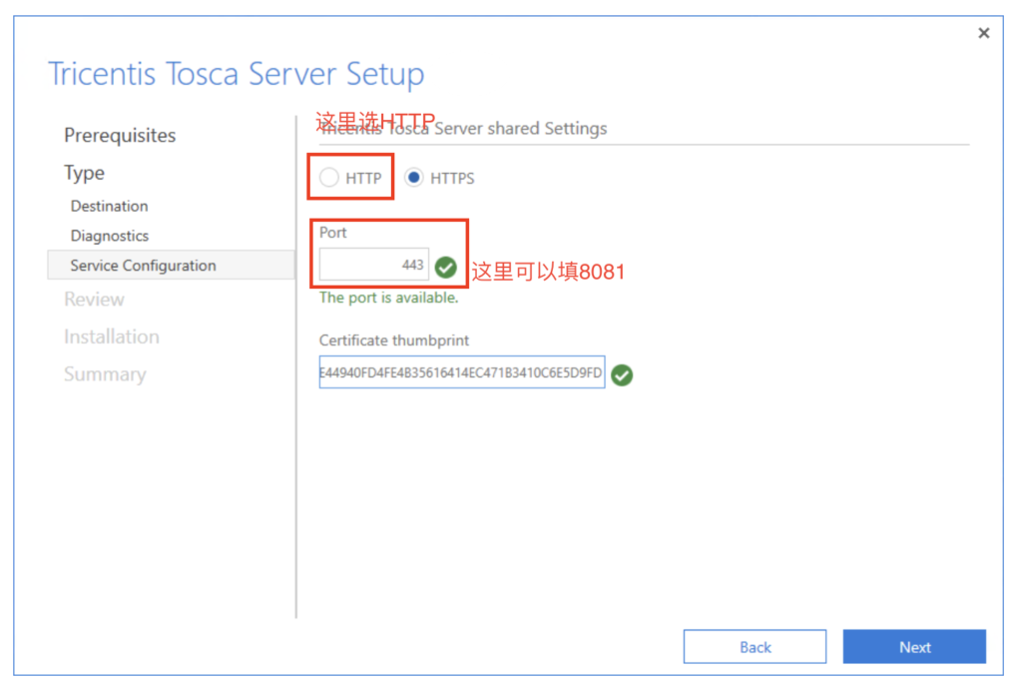Click the green checkmark next to Port

point(446,268)
